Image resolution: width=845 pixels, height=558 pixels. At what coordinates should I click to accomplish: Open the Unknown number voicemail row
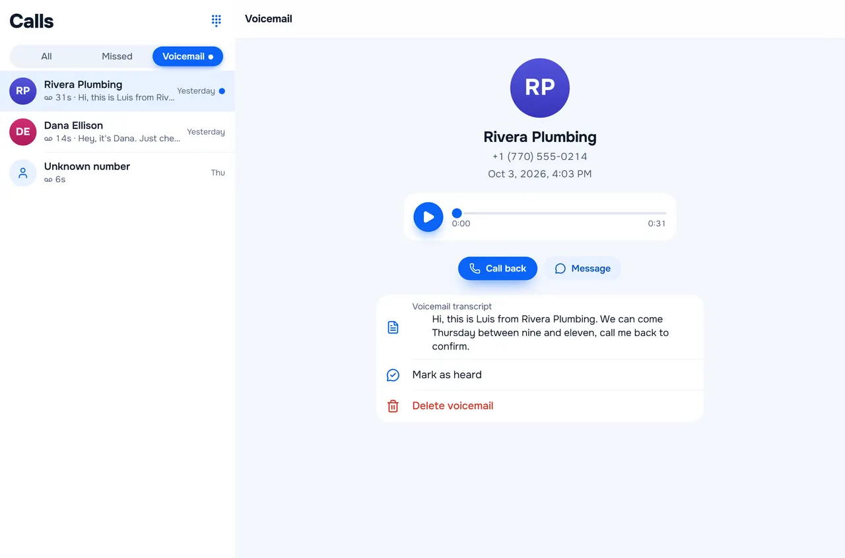pos(118,173)
